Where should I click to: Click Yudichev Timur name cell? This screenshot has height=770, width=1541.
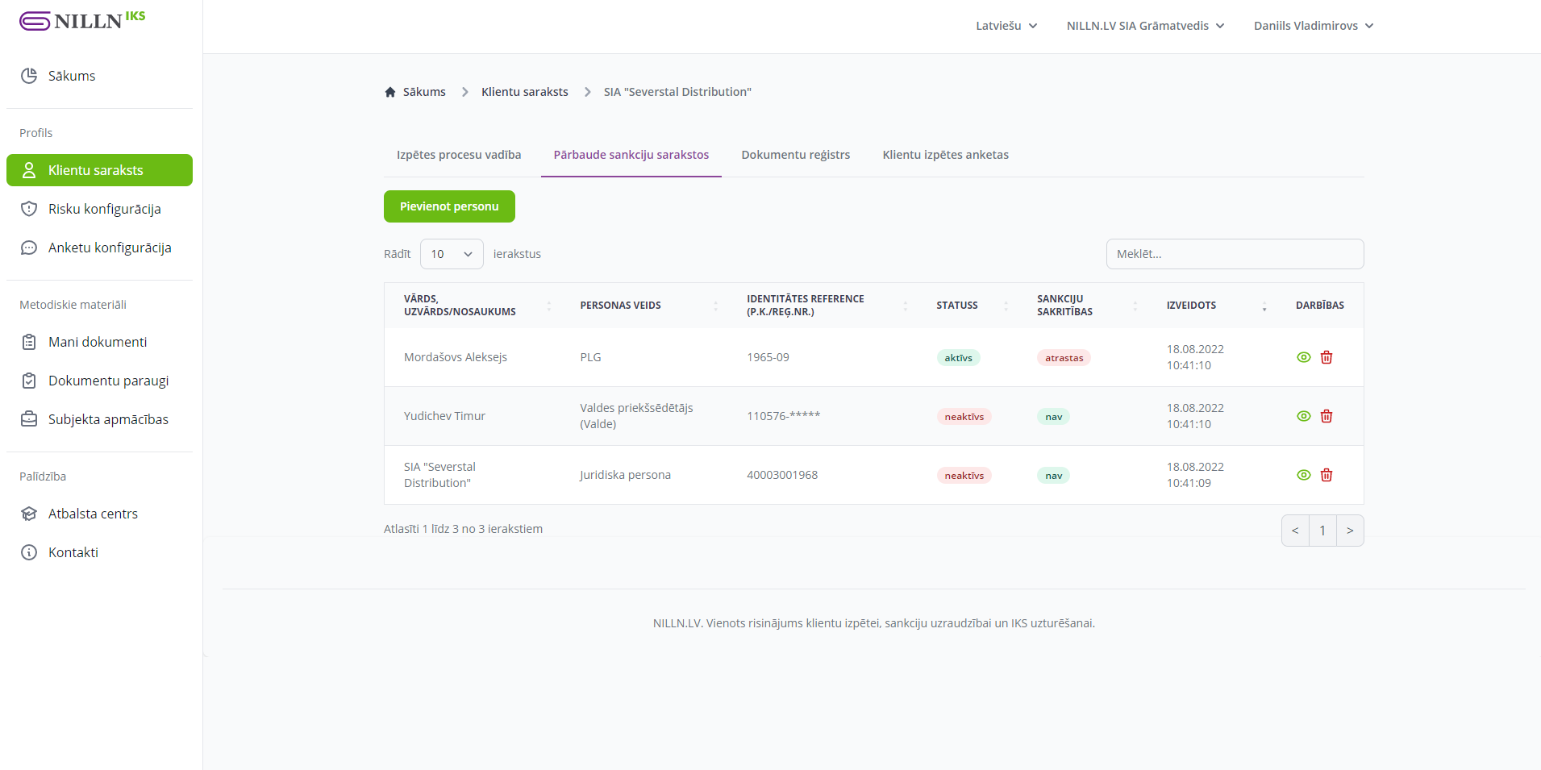[x=444, y=416]
